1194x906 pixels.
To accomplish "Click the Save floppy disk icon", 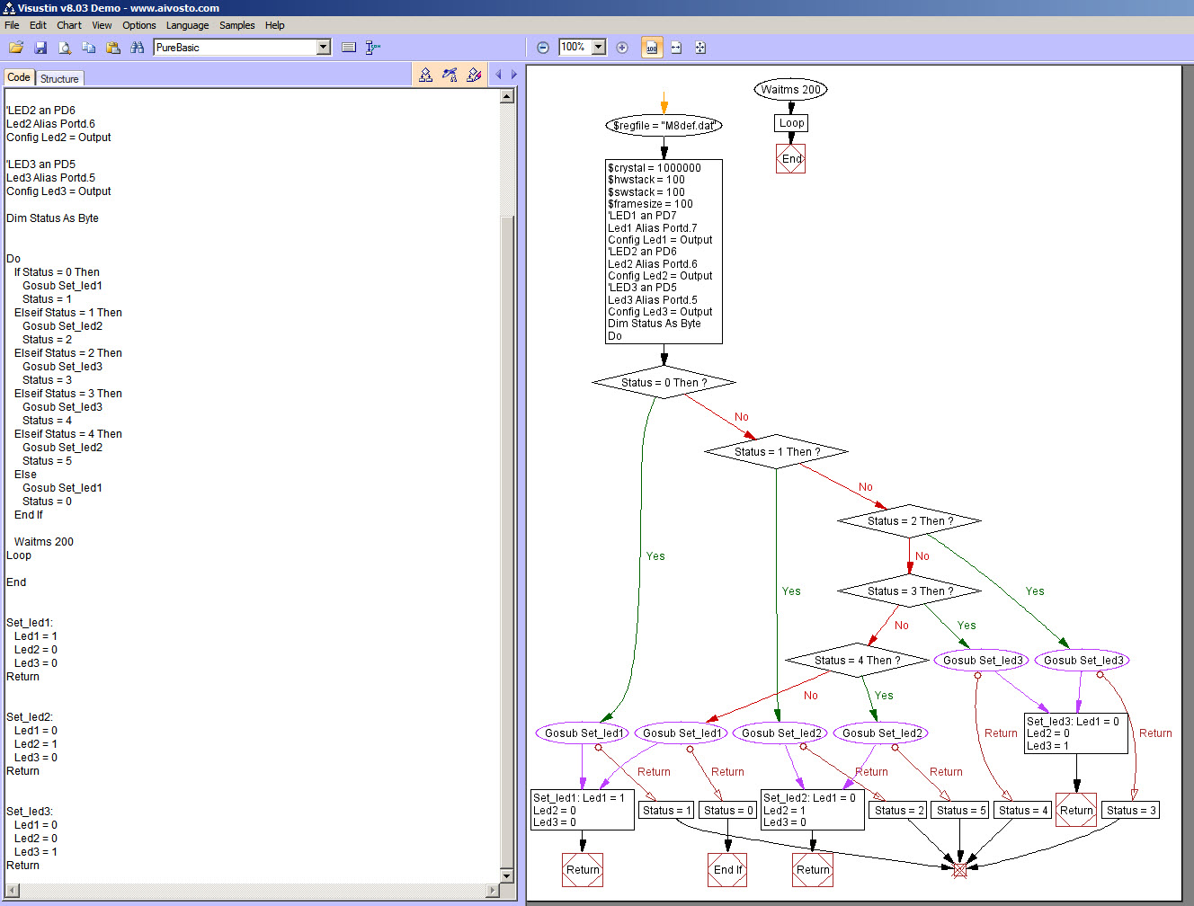I will (x=40, y=48).
